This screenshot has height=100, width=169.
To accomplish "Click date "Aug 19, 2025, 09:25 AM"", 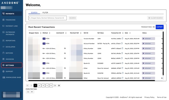I will (132, 39).
